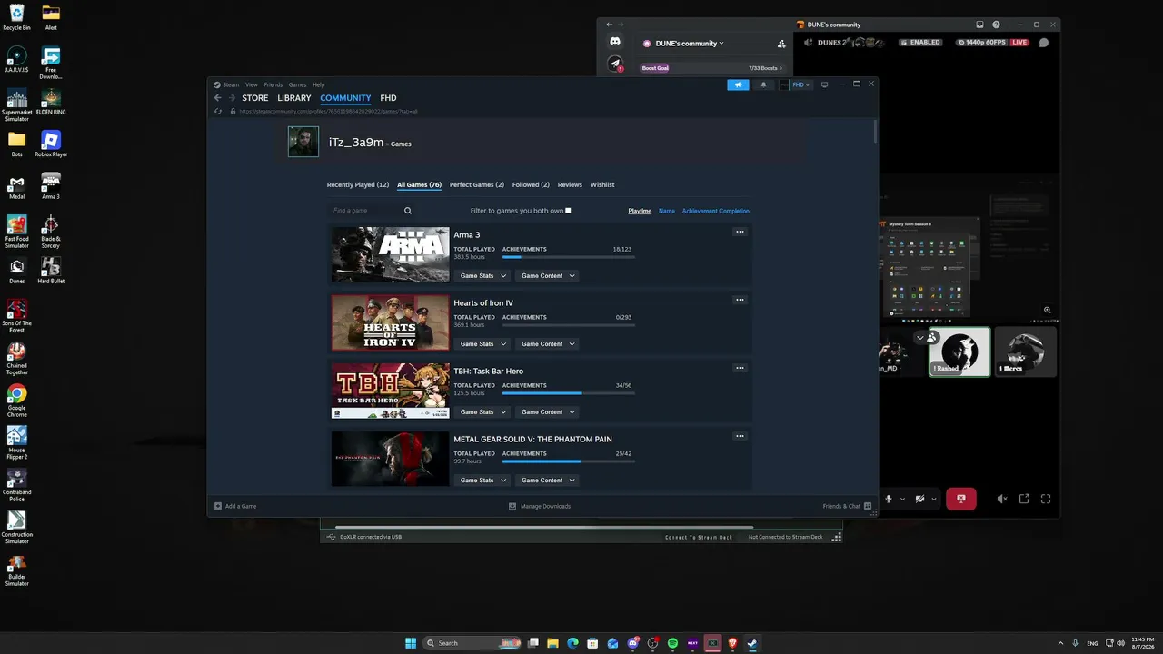Screen dimensions: 1163x654
Task: Open Discord help question mark icon
Action: tap(997, 25)
